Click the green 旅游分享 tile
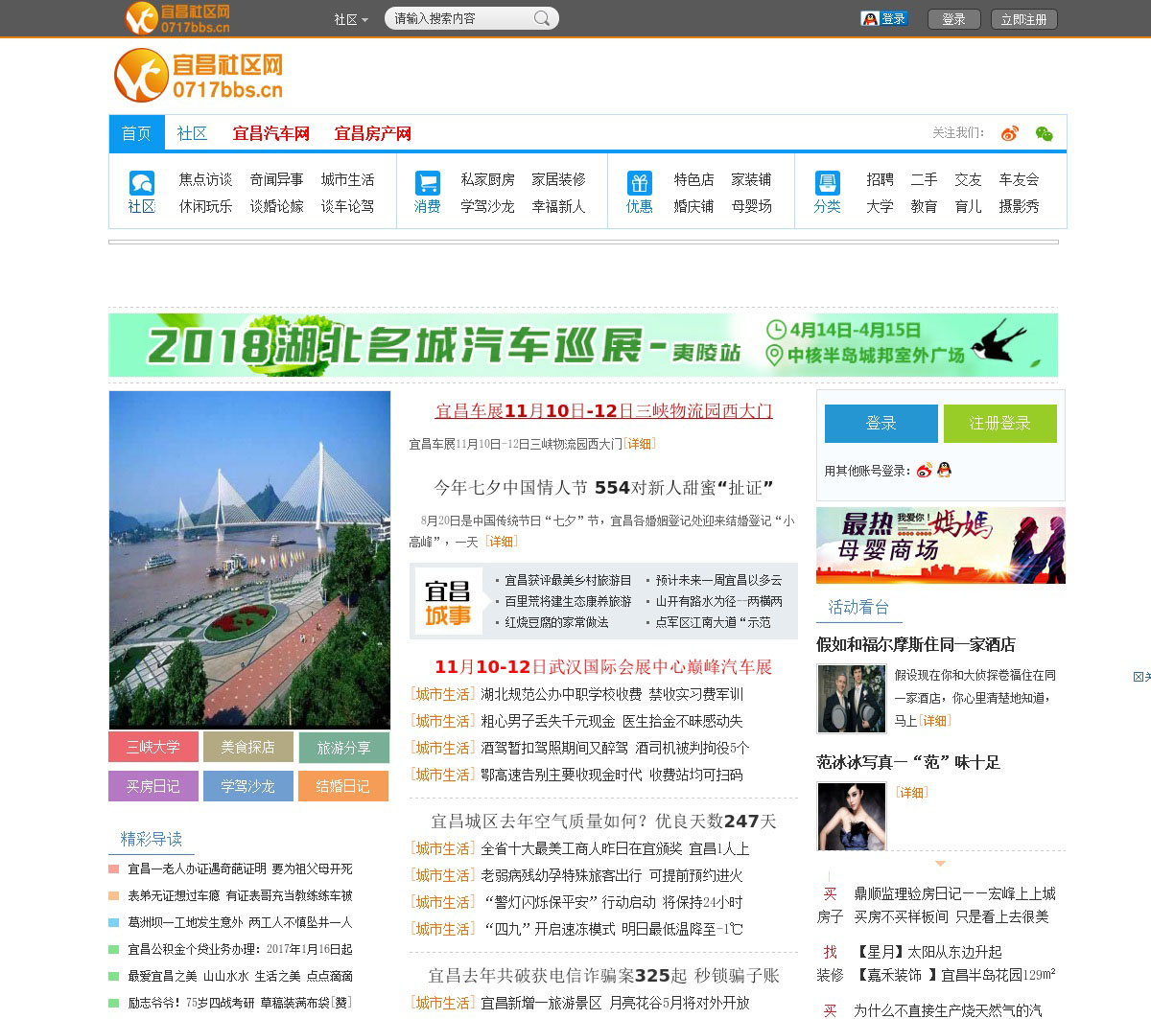1151x1019 pixels. tap(343, 748)
